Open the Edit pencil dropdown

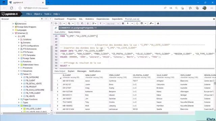94,24
